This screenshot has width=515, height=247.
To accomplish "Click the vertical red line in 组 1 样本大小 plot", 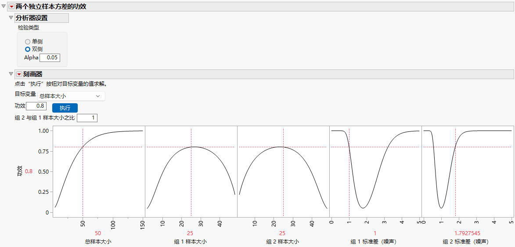I will coord(191,171).
